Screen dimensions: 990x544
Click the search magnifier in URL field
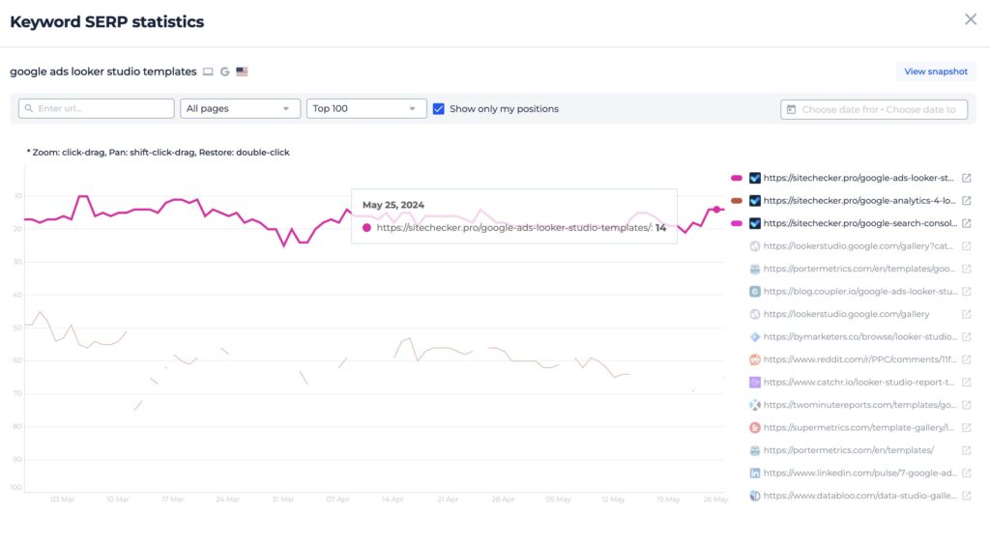click(x=28, y=108)
